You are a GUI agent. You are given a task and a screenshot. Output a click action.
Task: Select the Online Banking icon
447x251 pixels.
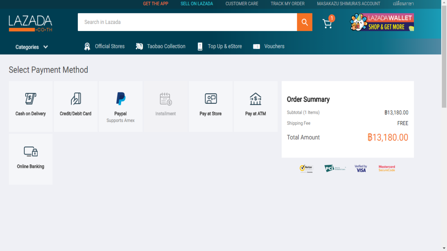point(31,151)
